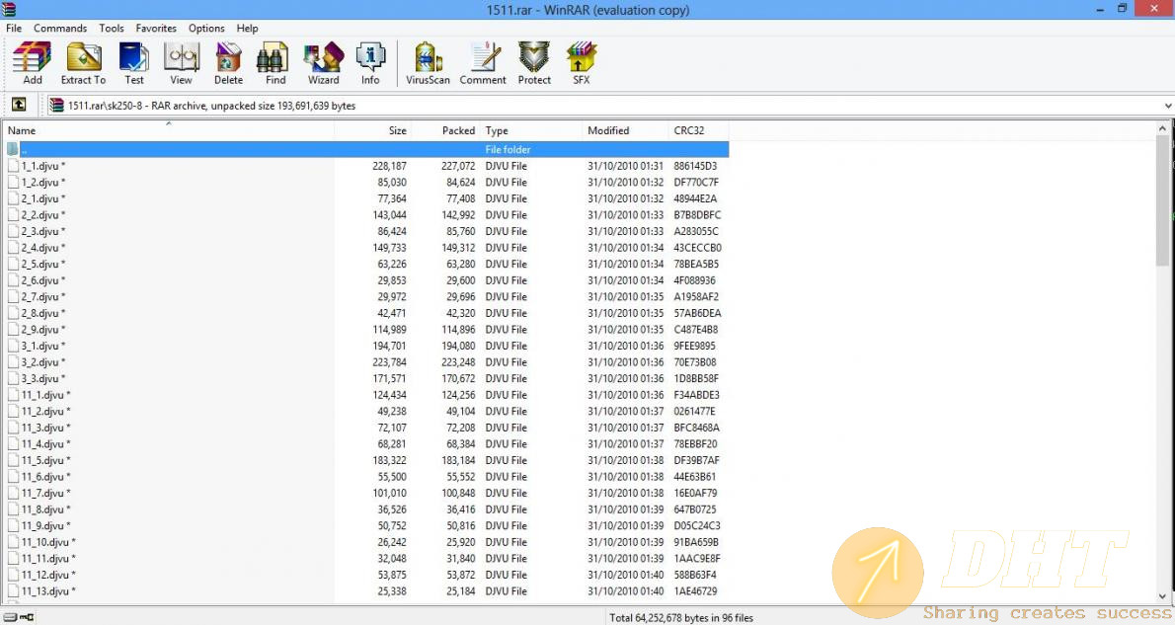This screenshot has width=1175, height=625.
Task: Select file 11_7.djvu
Action: (45, 493)
